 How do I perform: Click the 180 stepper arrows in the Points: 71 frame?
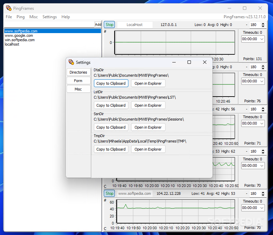[x=263, y=109]
